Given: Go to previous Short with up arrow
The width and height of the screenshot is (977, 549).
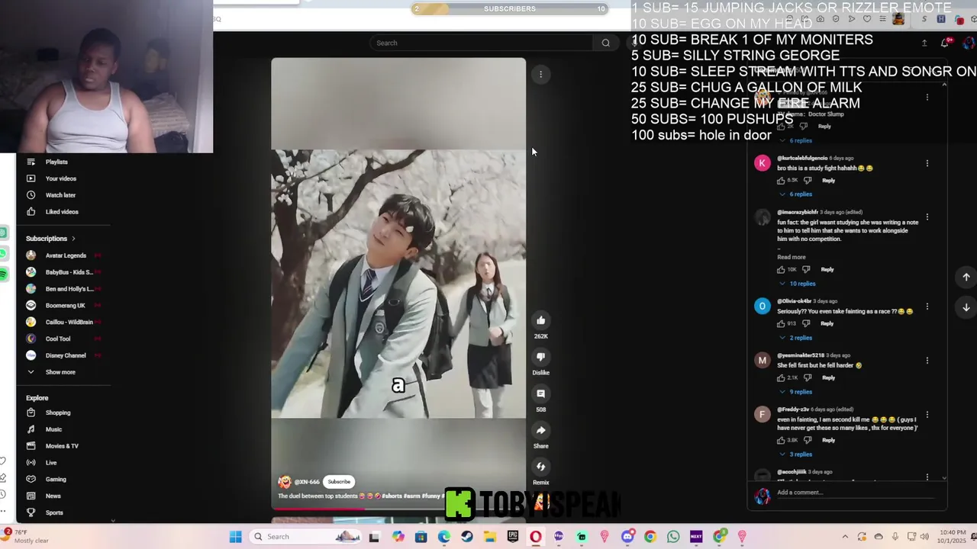Looking at the screenshot, I should click(966, 278).
